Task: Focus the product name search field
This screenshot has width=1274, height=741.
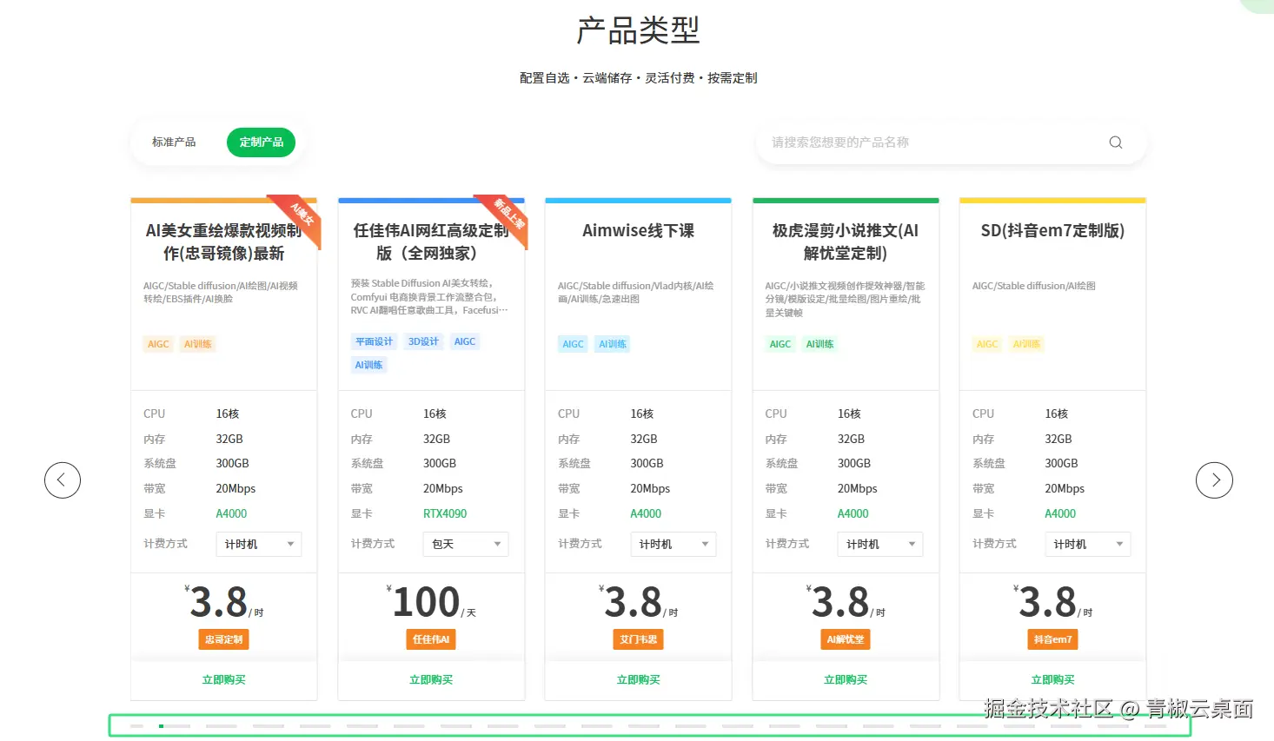Action: coord(952,142)
